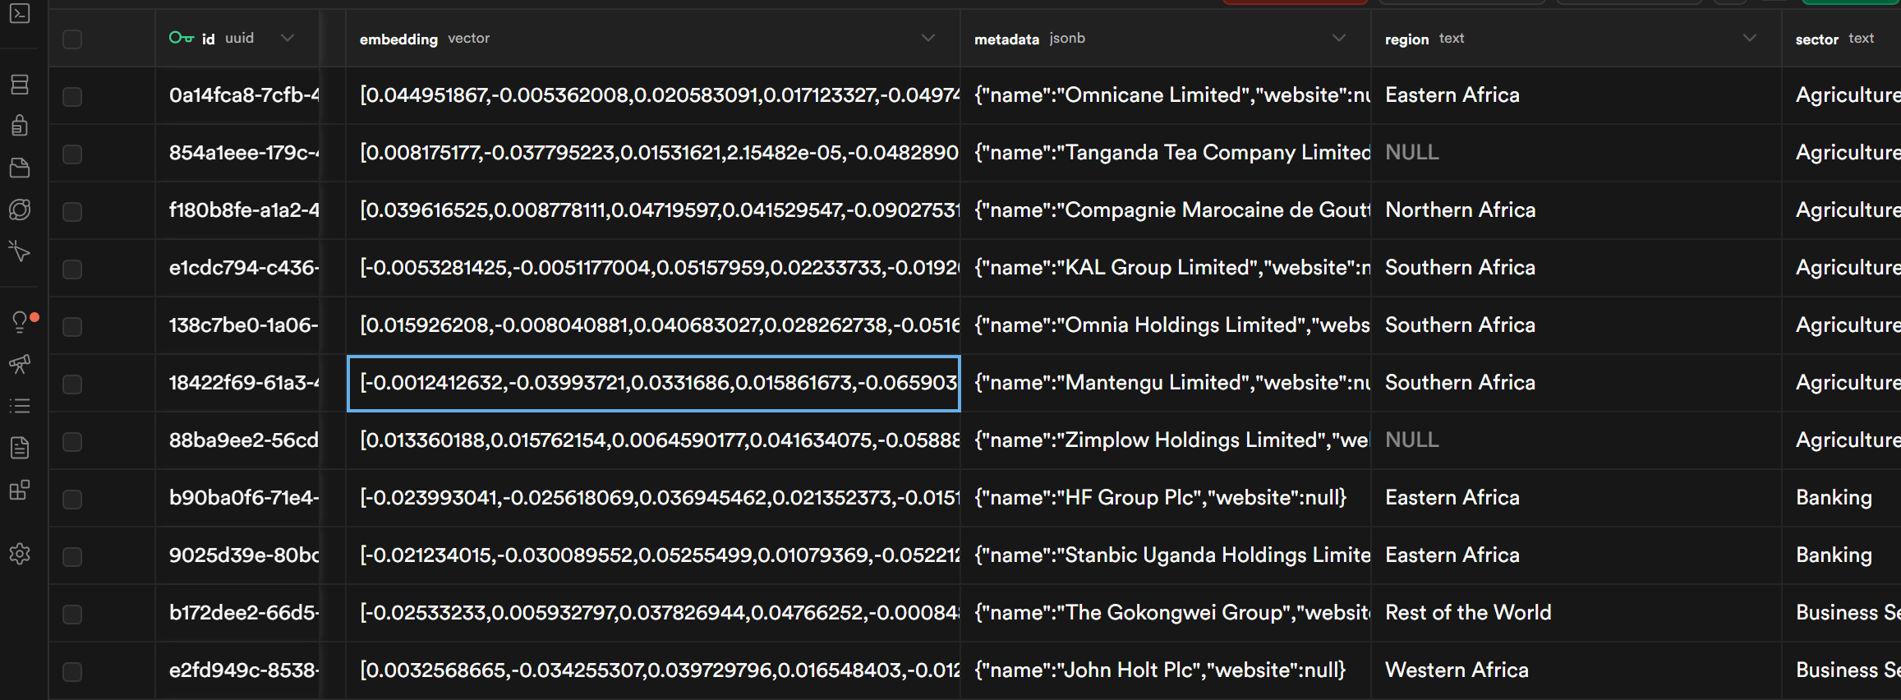The height and width of the screenshot is (700, 1901).
Task: Expand the metadata column options chevron
Action: click(x=1339, y=38)
